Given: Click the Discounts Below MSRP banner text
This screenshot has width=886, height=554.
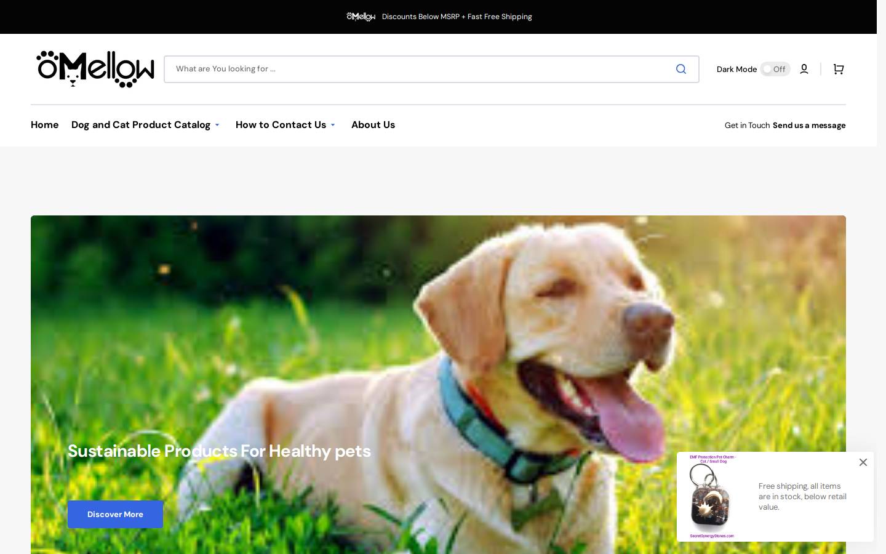Looking at the screenshot, I should 457,17.
